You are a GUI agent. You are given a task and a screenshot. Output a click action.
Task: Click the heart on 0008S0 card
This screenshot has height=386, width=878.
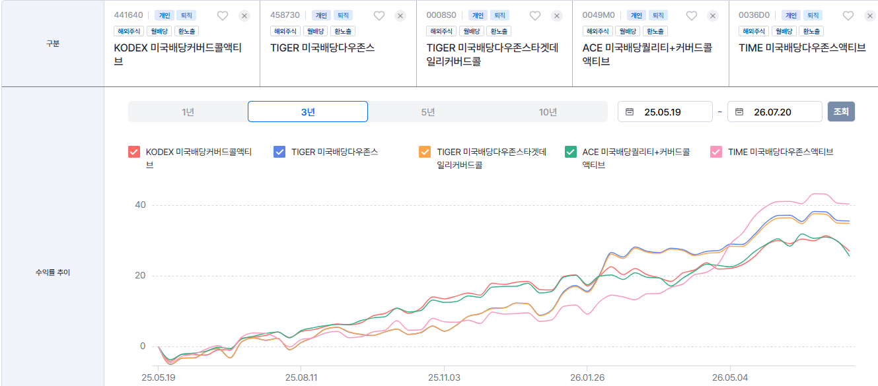[535, 16]
